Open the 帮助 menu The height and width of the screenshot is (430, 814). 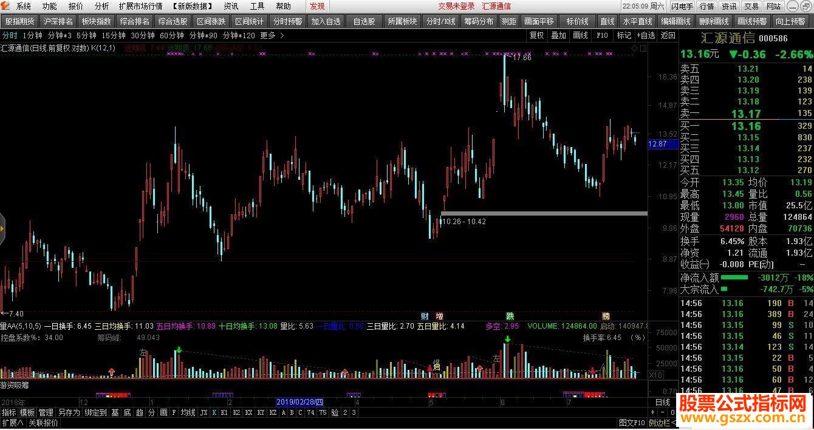tap(283, 6)
